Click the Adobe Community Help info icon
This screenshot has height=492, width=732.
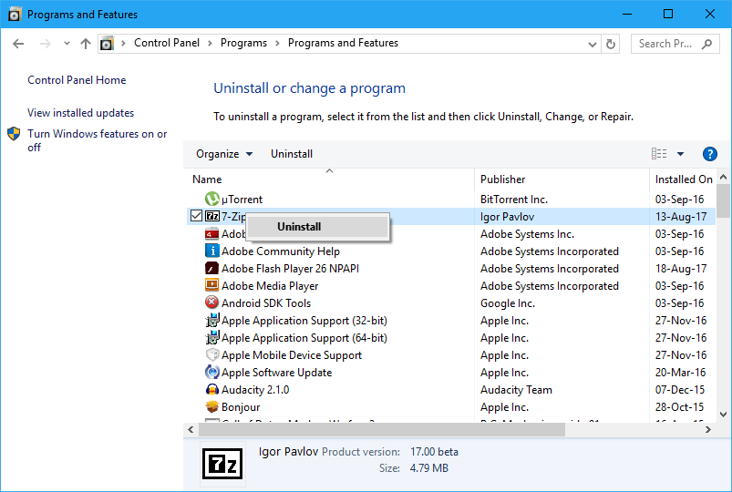click(212, 251)
